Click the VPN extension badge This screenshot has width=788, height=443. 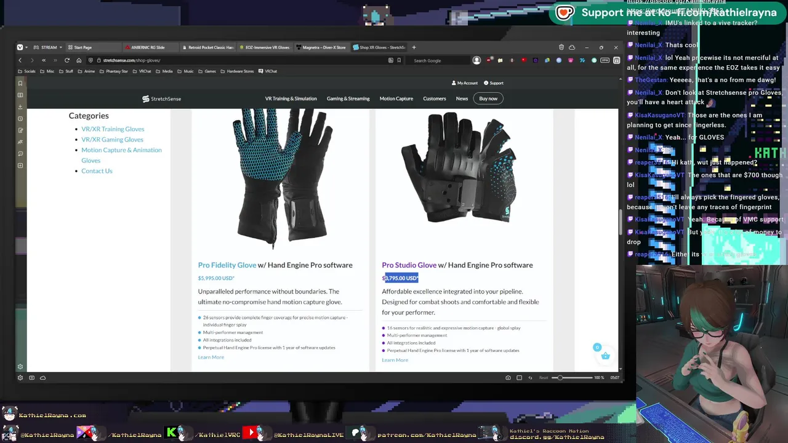tap(605, 60)
